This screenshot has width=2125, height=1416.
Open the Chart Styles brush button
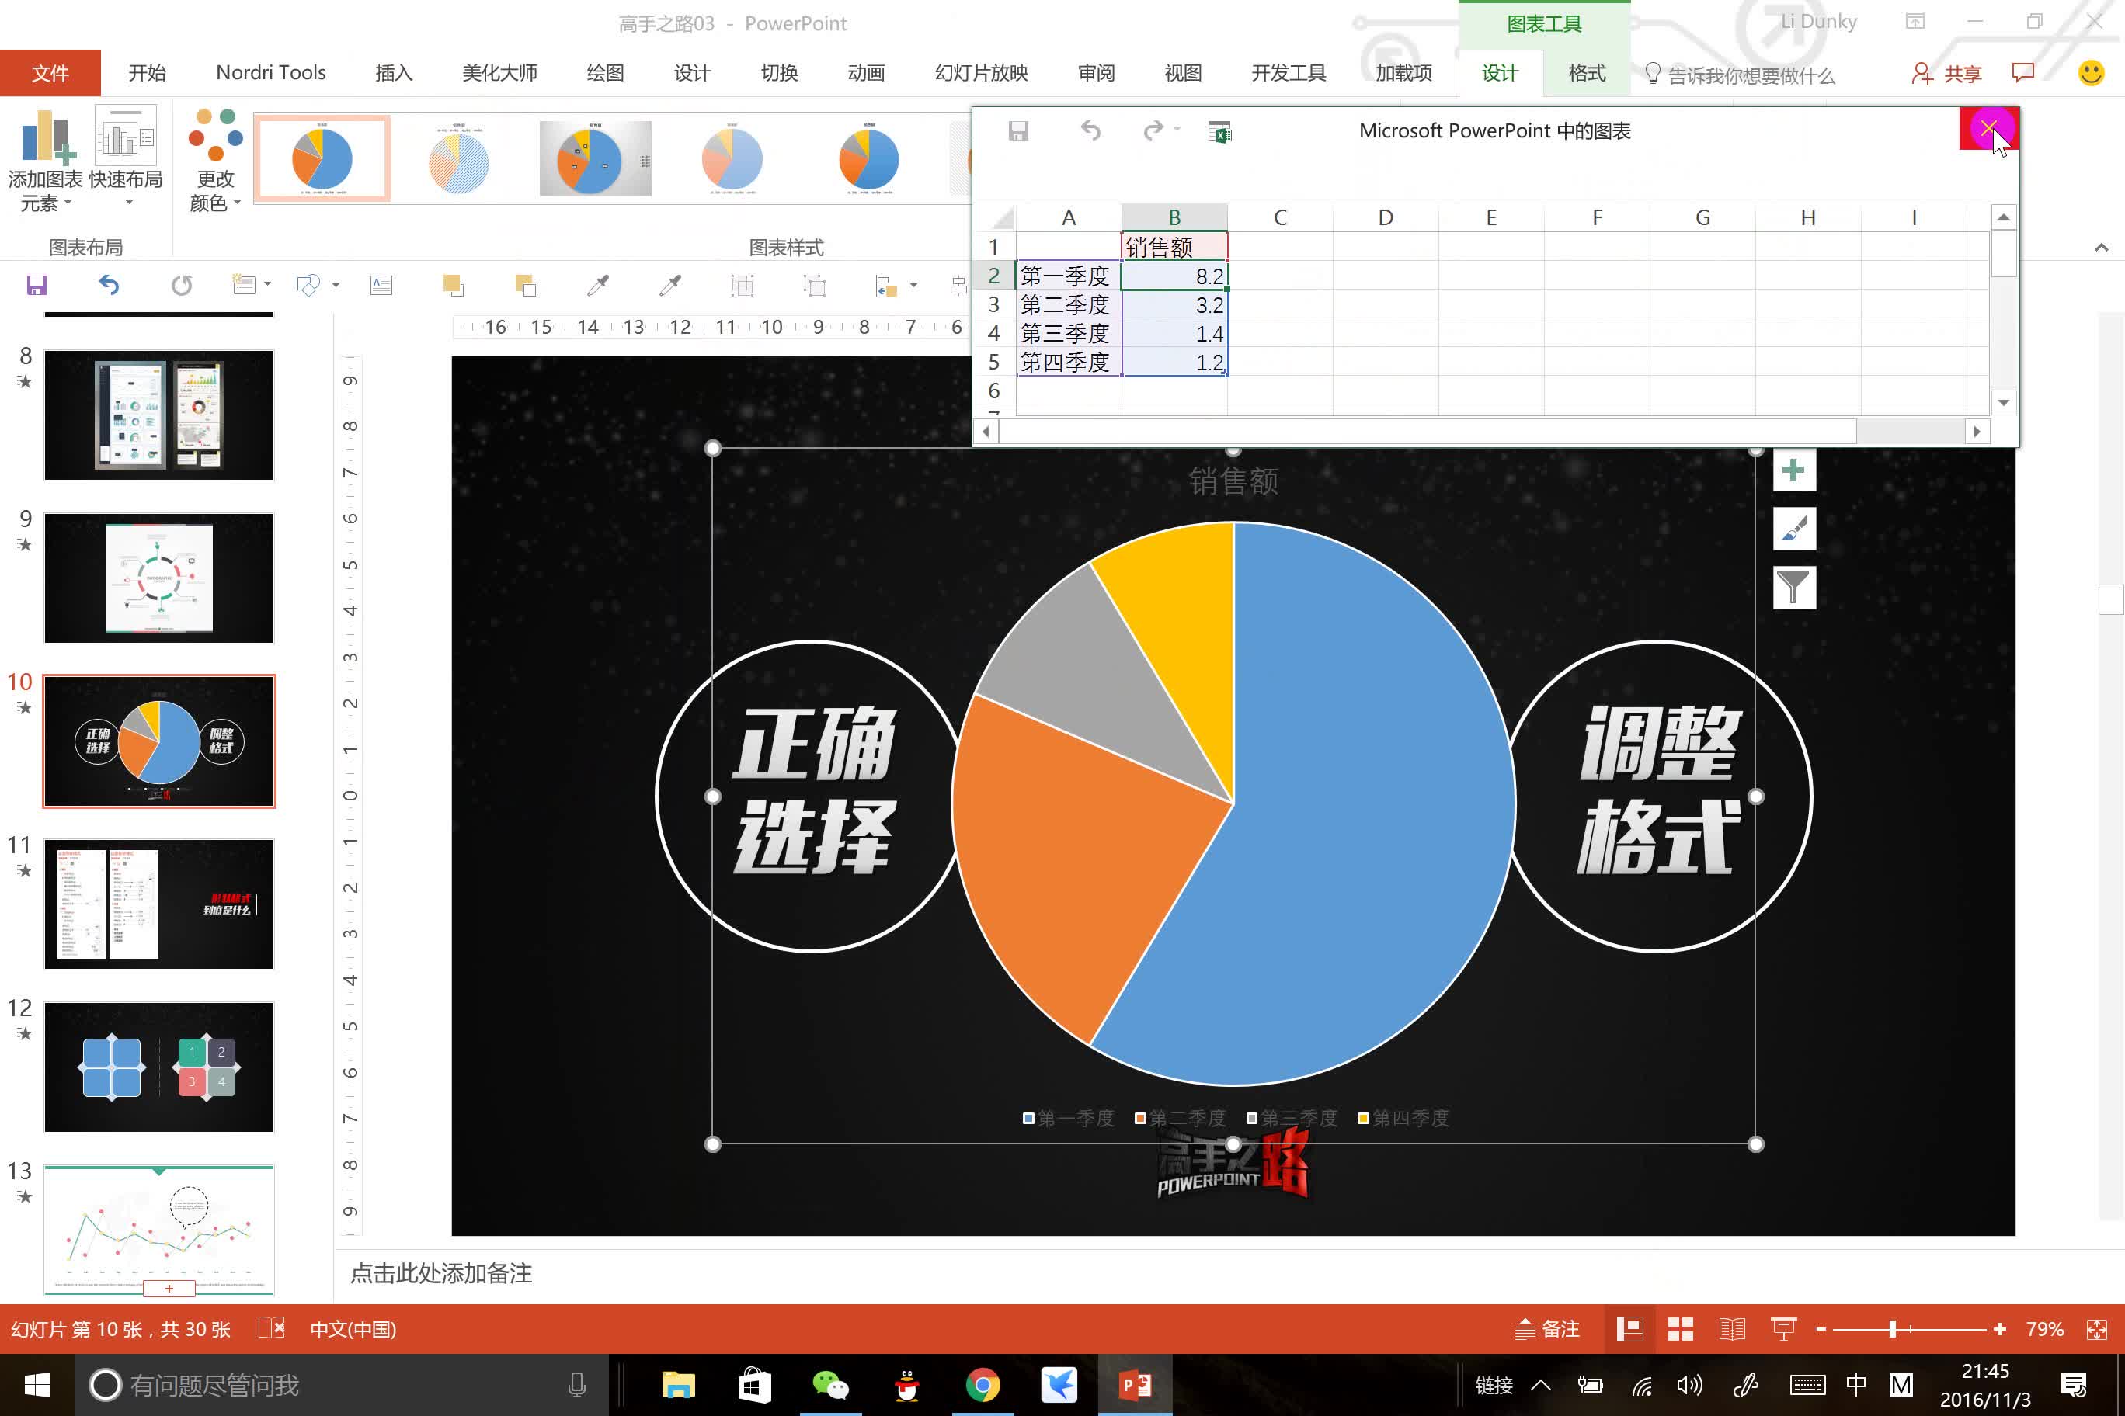tap(1793, 529)
